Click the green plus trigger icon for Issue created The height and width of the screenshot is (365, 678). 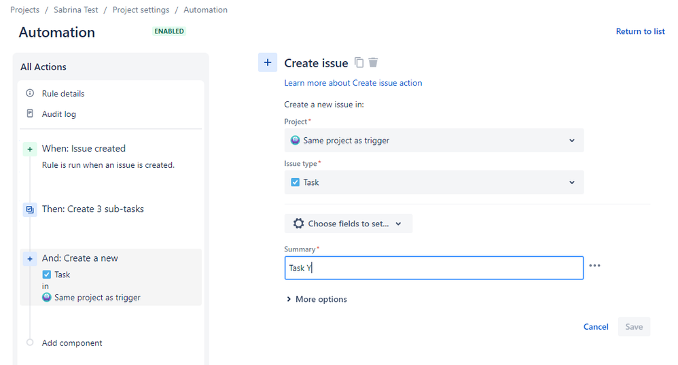click(x=30, y=150)
